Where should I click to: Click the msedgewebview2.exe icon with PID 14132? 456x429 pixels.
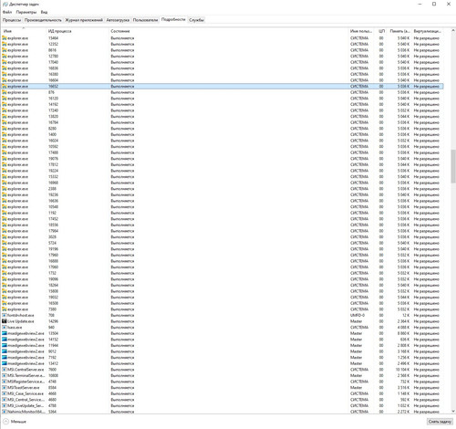tap(5, 340)
